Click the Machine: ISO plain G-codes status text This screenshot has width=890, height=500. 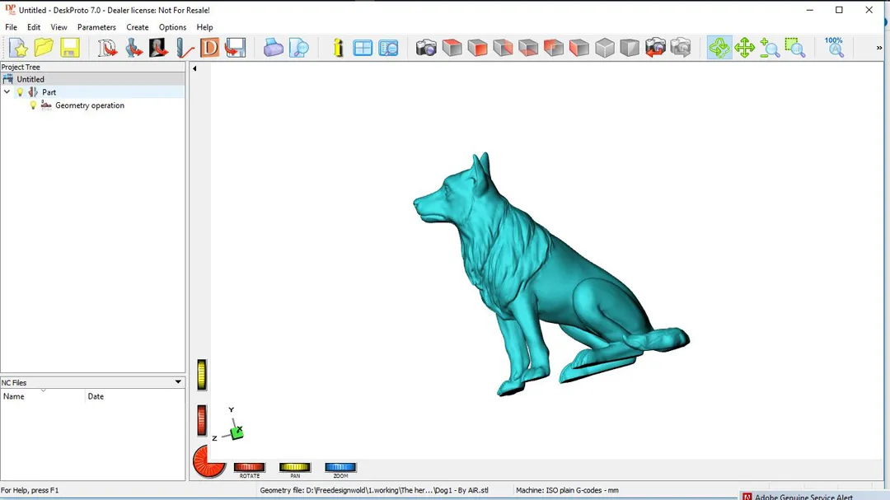[x=567, y=490]
